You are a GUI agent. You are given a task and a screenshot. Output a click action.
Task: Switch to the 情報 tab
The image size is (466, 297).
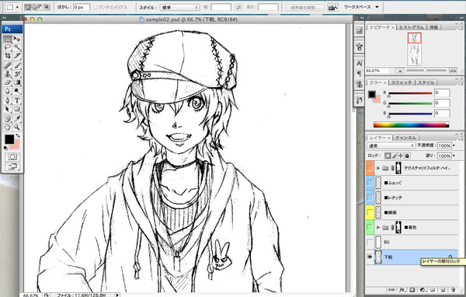click(x=433, y=27)
